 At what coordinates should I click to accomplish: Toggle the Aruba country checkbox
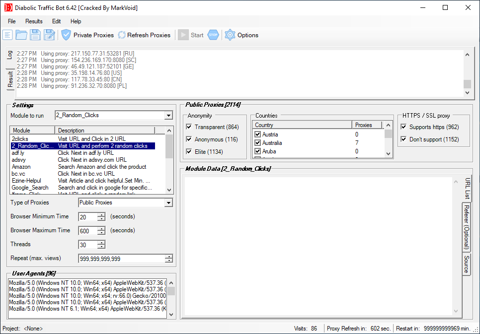tap(257, 151)
